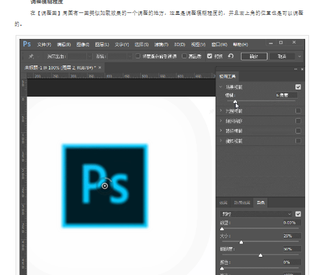Click the reset (curved arrow) icon in options bar
The image size is (324, 275).
231,56
